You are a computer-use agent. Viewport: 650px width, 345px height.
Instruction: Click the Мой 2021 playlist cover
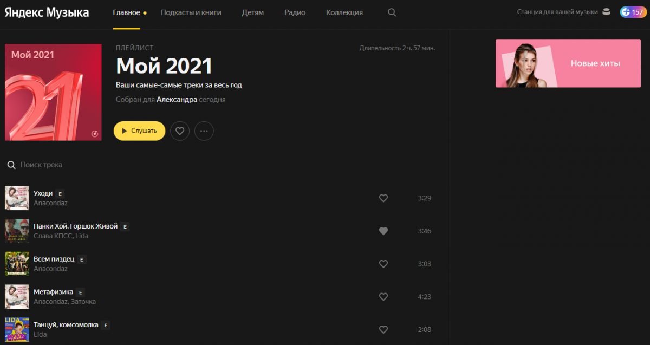[53, 92]
